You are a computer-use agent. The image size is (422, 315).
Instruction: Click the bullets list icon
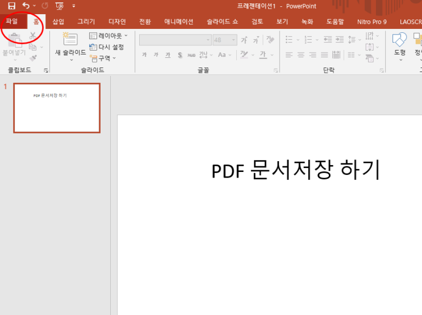pyautogui.click(x=289, y=40)
